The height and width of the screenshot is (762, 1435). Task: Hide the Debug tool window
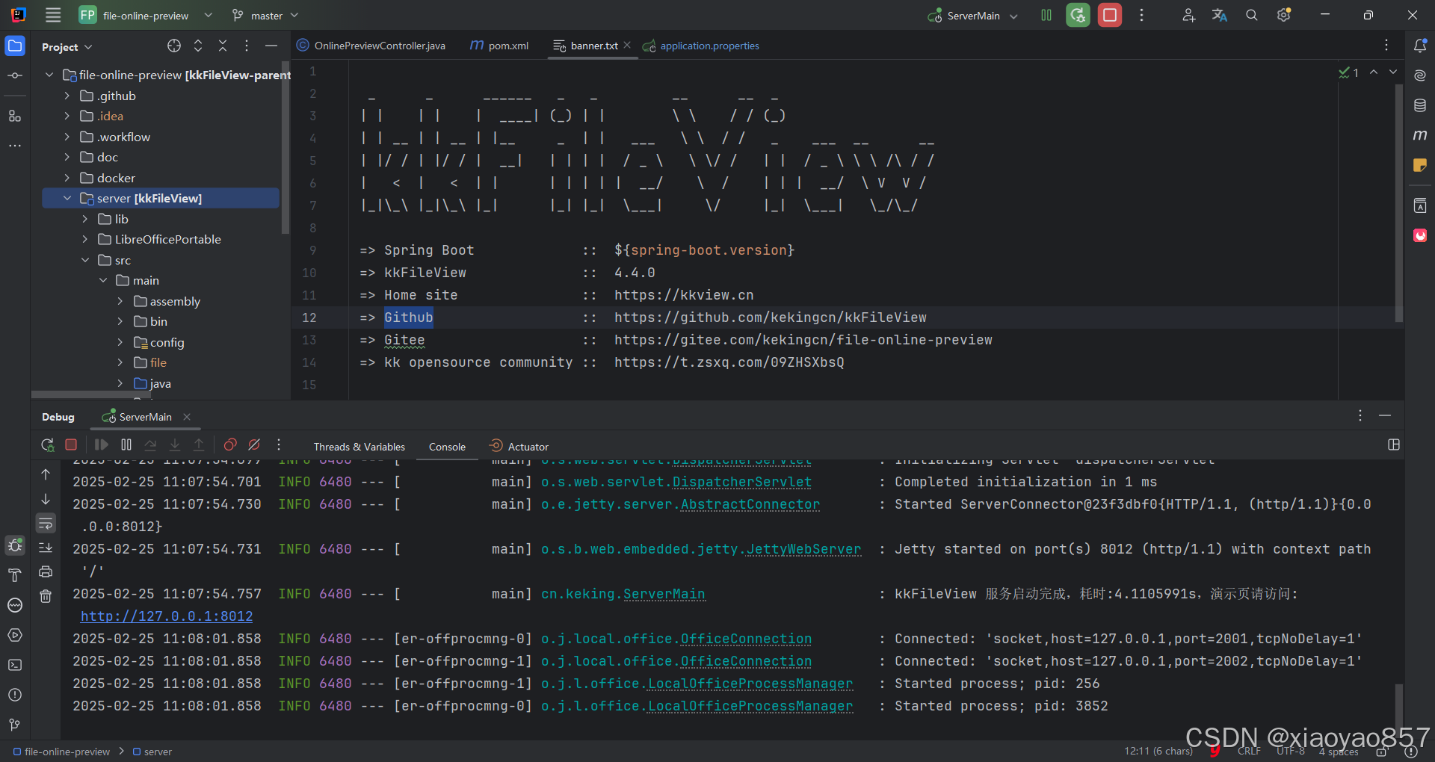(x=1385, y=415)
